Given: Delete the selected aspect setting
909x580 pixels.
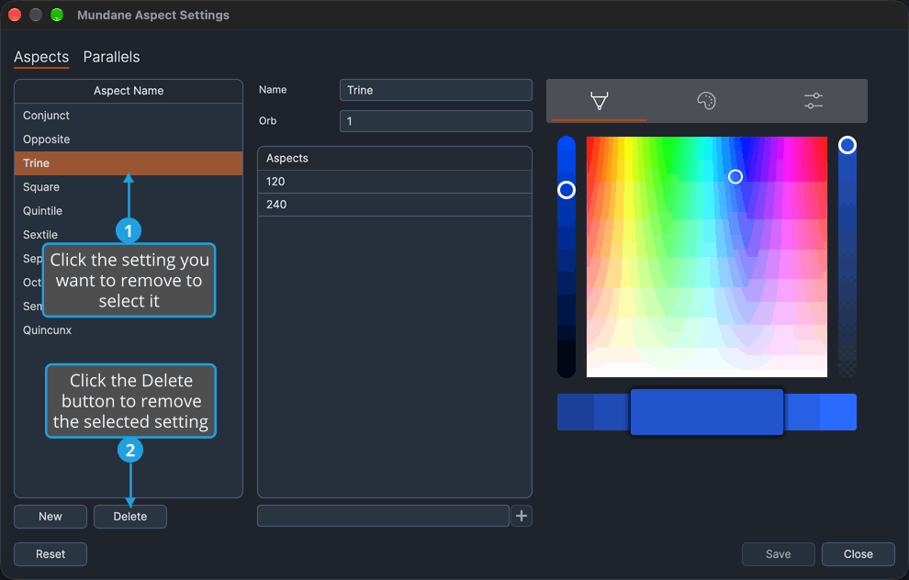Looking at the screenshot, I should pyautogui.click(x=130, y=517).
